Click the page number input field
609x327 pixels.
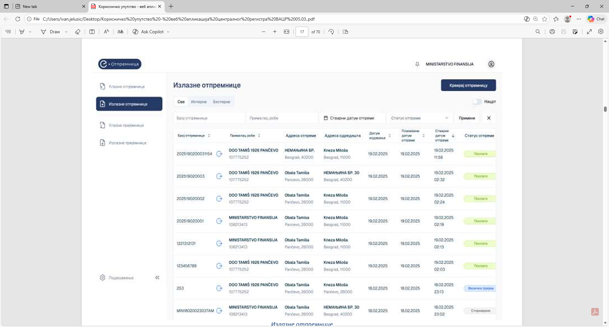pos(302,32)
